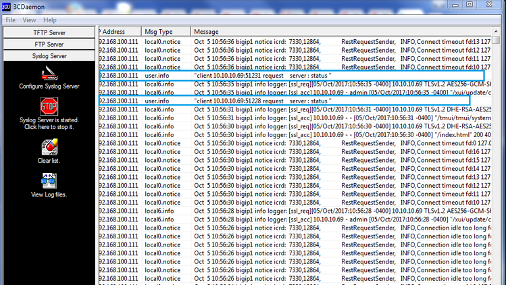The image size is (506, 285).
Task: Open the View menu
Action: click(x=29, y=20)
